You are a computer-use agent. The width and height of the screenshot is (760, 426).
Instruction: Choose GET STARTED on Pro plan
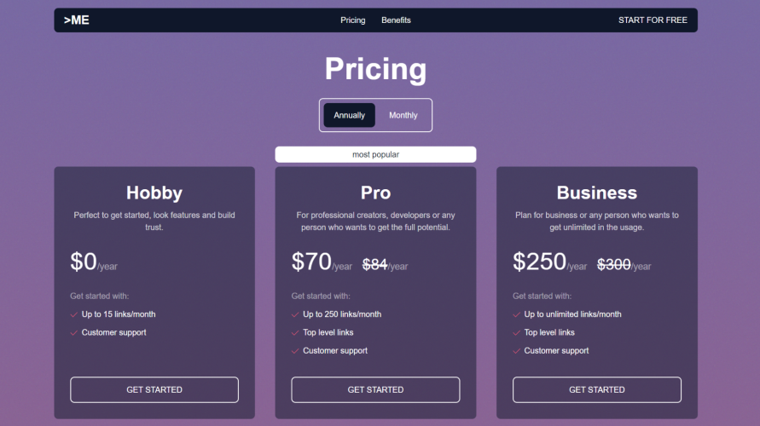375,389
